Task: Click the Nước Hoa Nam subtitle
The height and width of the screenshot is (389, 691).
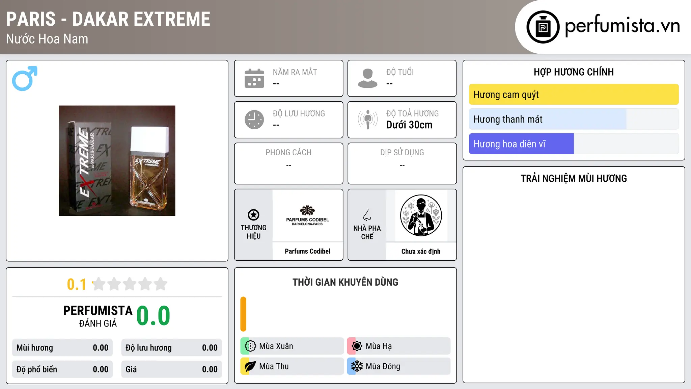Action: pos(47,39)
